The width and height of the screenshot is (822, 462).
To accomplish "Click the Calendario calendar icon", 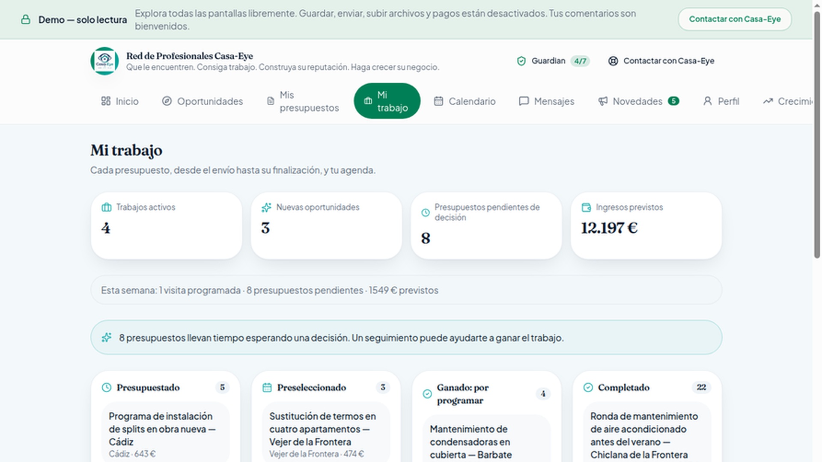I will 438,101.
